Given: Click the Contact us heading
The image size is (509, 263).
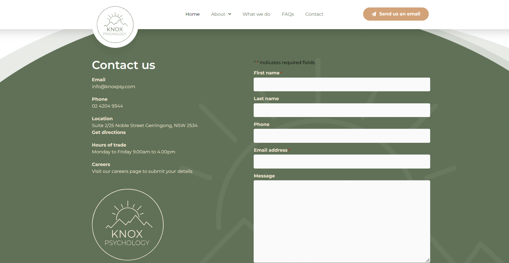Looking at the screenshot, I should [123, 65].
